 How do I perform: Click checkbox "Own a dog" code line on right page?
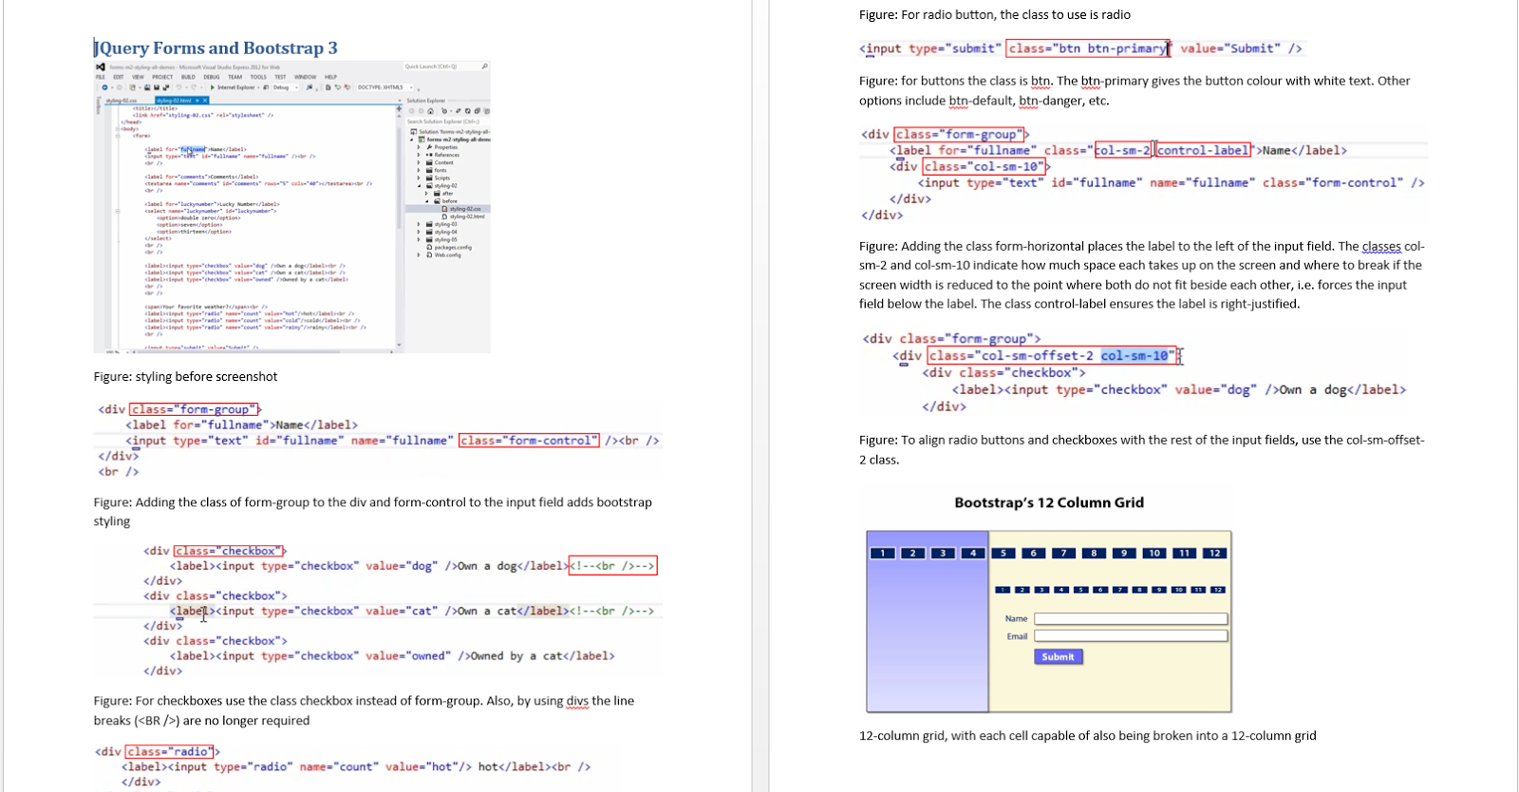coord(1179,389)
